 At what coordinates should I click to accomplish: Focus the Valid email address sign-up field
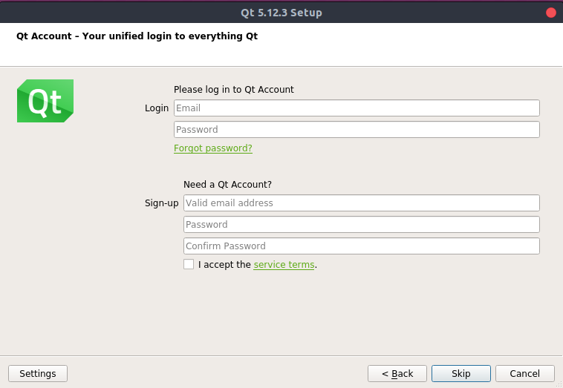point(362,203)
